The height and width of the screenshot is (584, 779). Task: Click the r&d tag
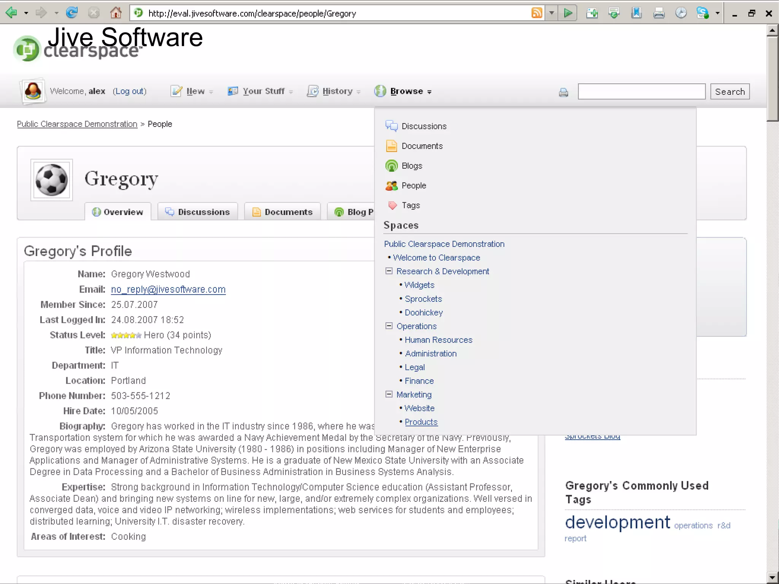pos(724,525)
